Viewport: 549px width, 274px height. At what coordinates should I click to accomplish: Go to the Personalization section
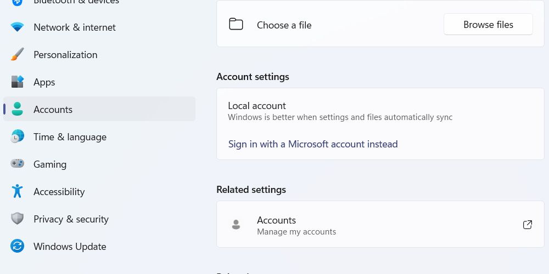tap(65, 55)
